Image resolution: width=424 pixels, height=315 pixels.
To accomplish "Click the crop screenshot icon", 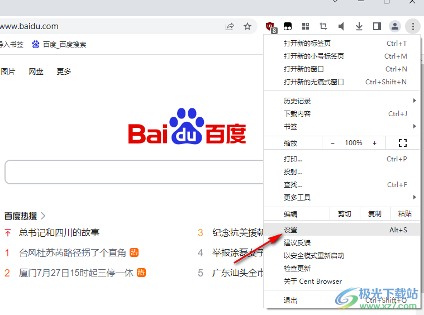I will [323, 26].
